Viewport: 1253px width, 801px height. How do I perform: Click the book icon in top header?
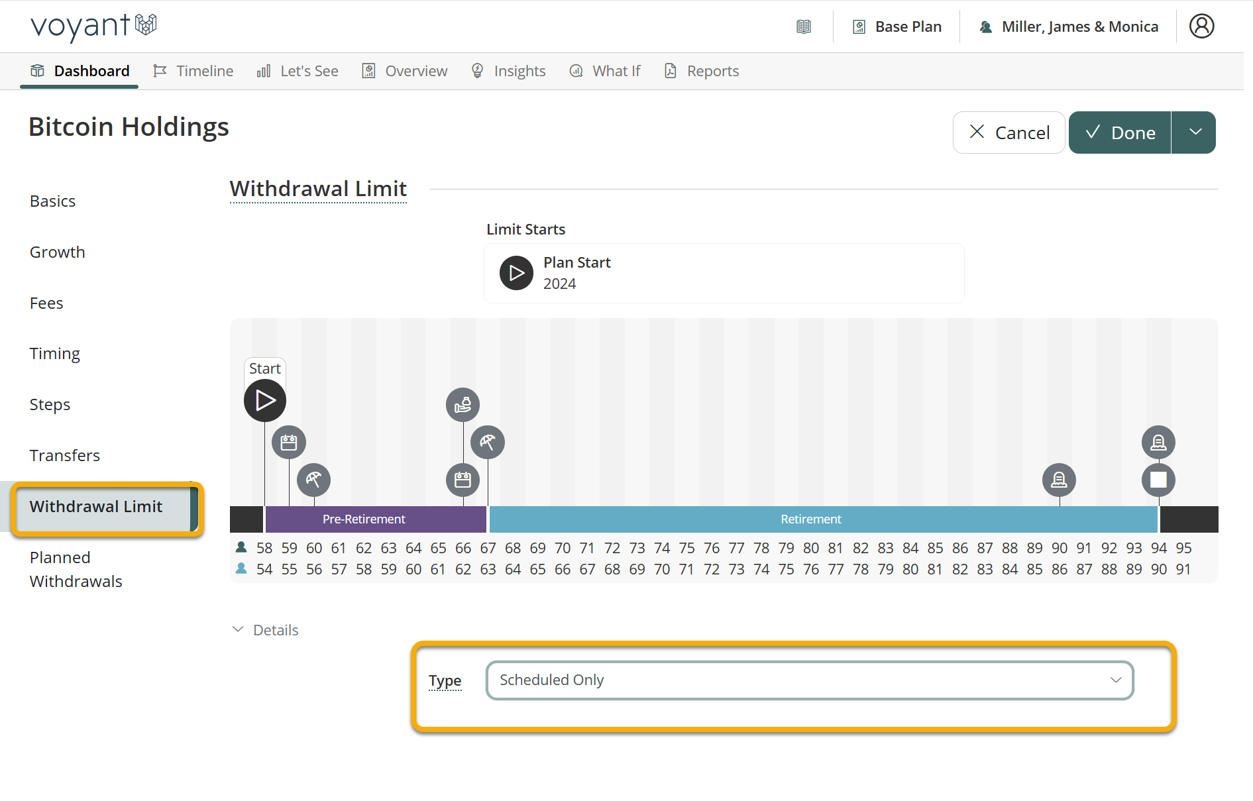tap(803, 27)
